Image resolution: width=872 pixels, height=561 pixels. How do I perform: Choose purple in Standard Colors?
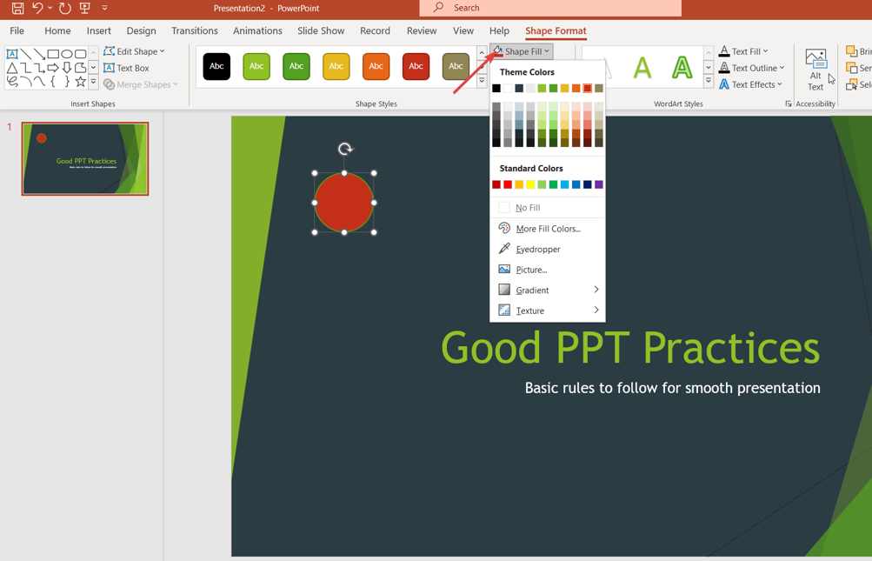[599, 184]
